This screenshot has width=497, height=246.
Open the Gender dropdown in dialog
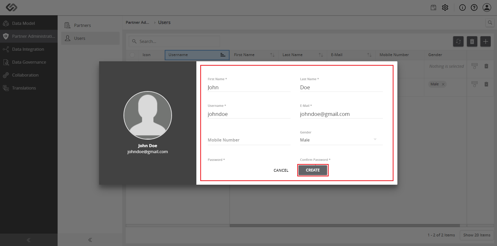341,140
